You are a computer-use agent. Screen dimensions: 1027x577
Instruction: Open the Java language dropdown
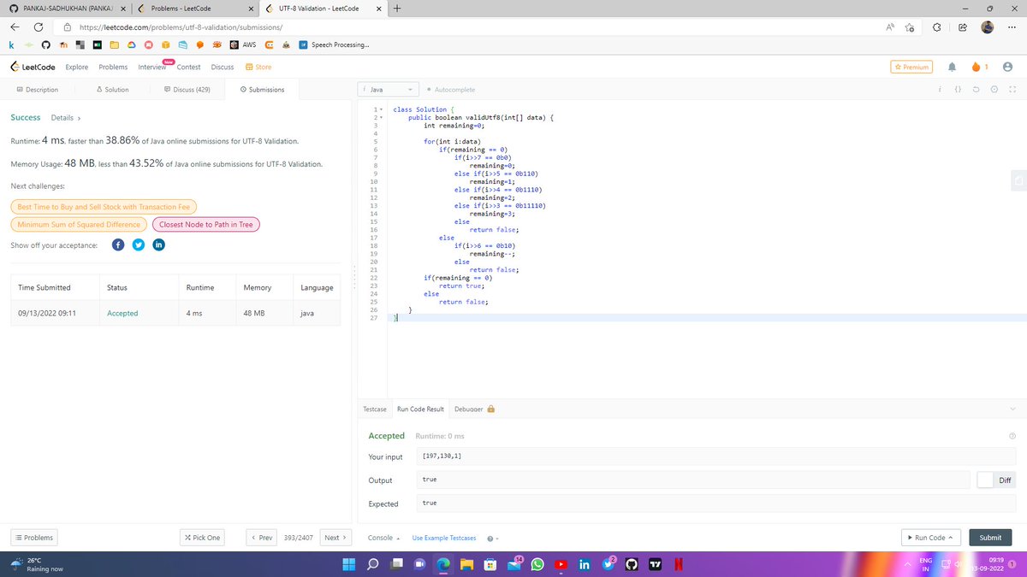(x=389, y=89)
